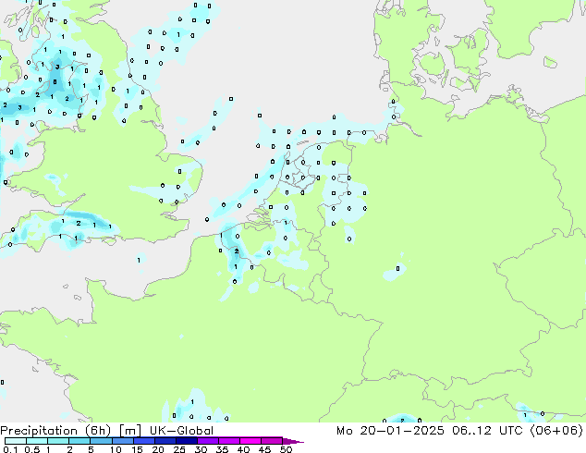
Task: Click the 20–25 legend color swatch
Action: pos(165,441)
